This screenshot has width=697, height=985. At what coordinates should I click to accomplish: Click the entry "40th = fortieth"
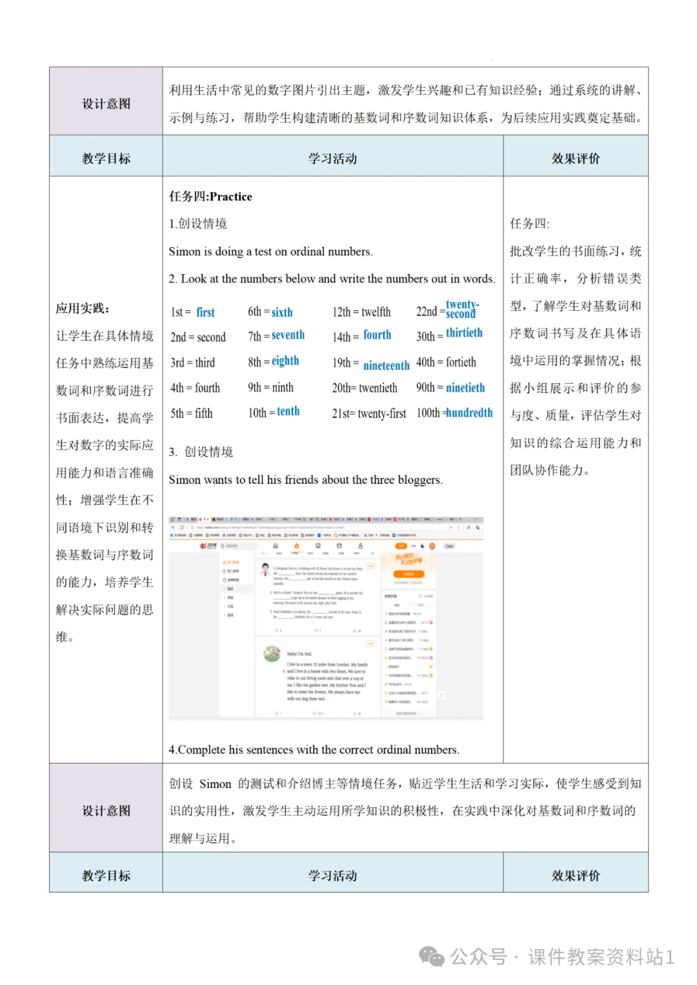coord(446,363)
